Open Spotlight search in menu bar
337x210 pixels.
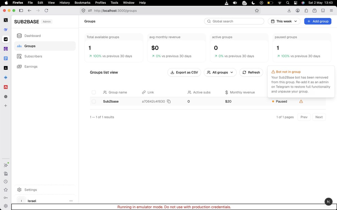click(288, 3)
